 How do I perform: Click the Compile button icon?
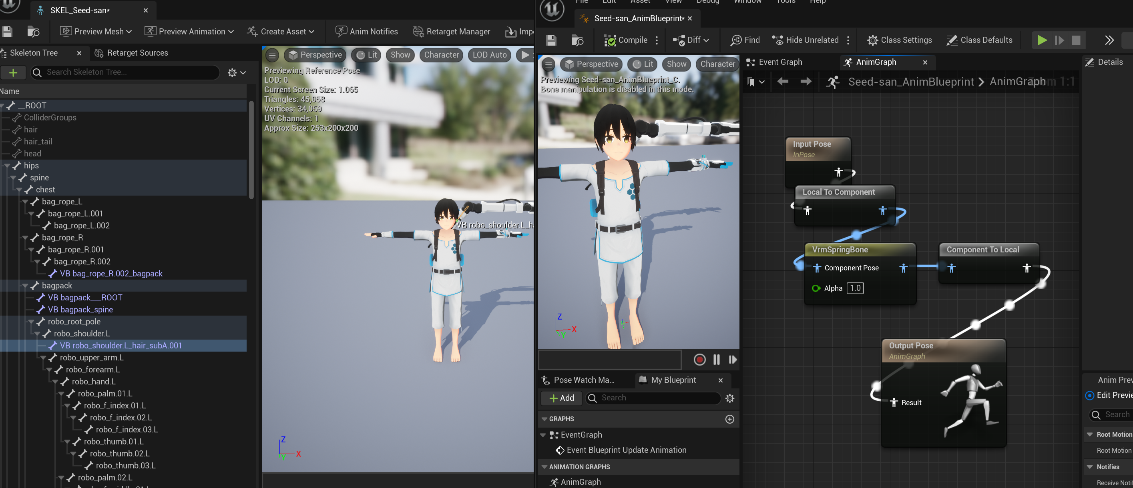pos(610,40)
